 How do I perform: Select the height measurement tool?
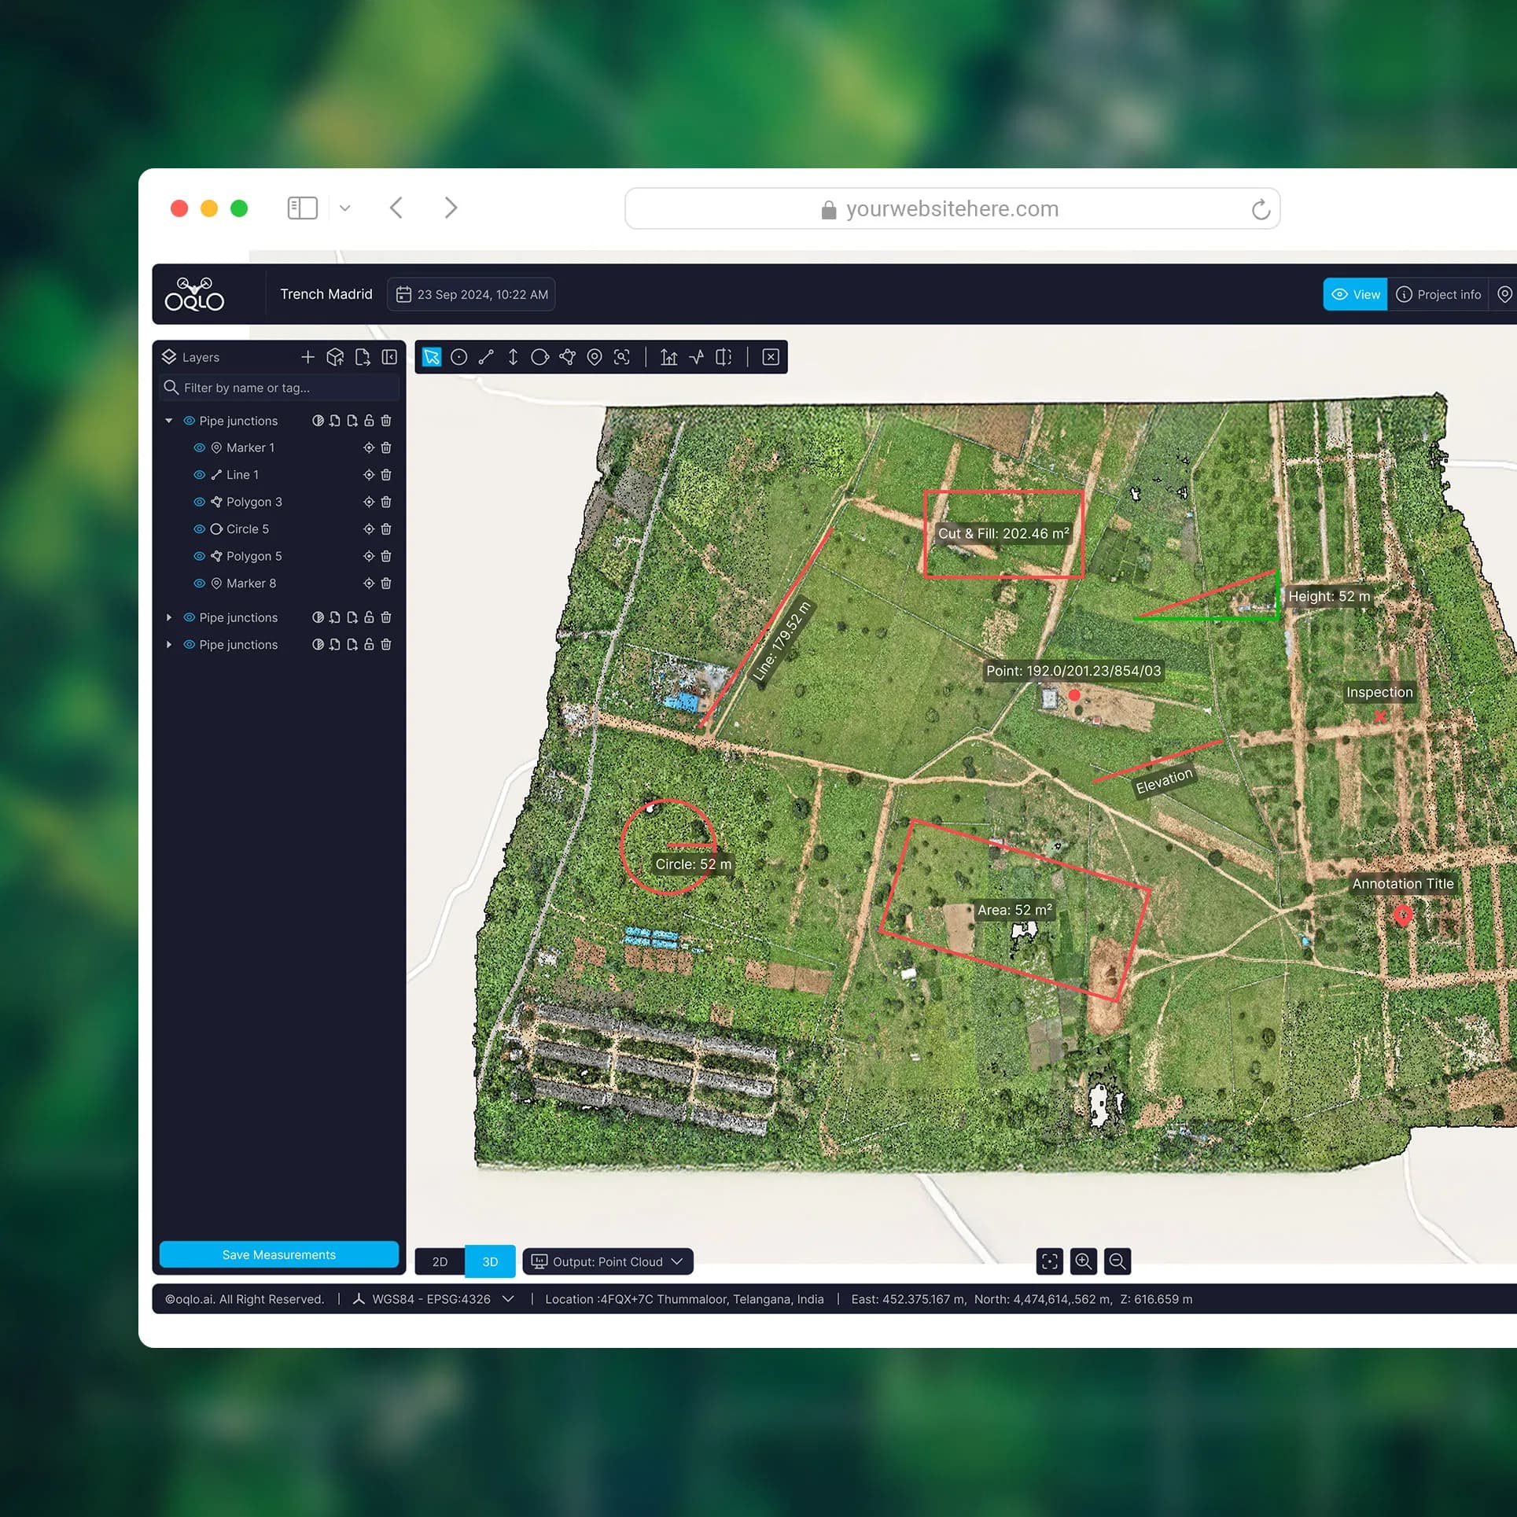pos(513,357)
